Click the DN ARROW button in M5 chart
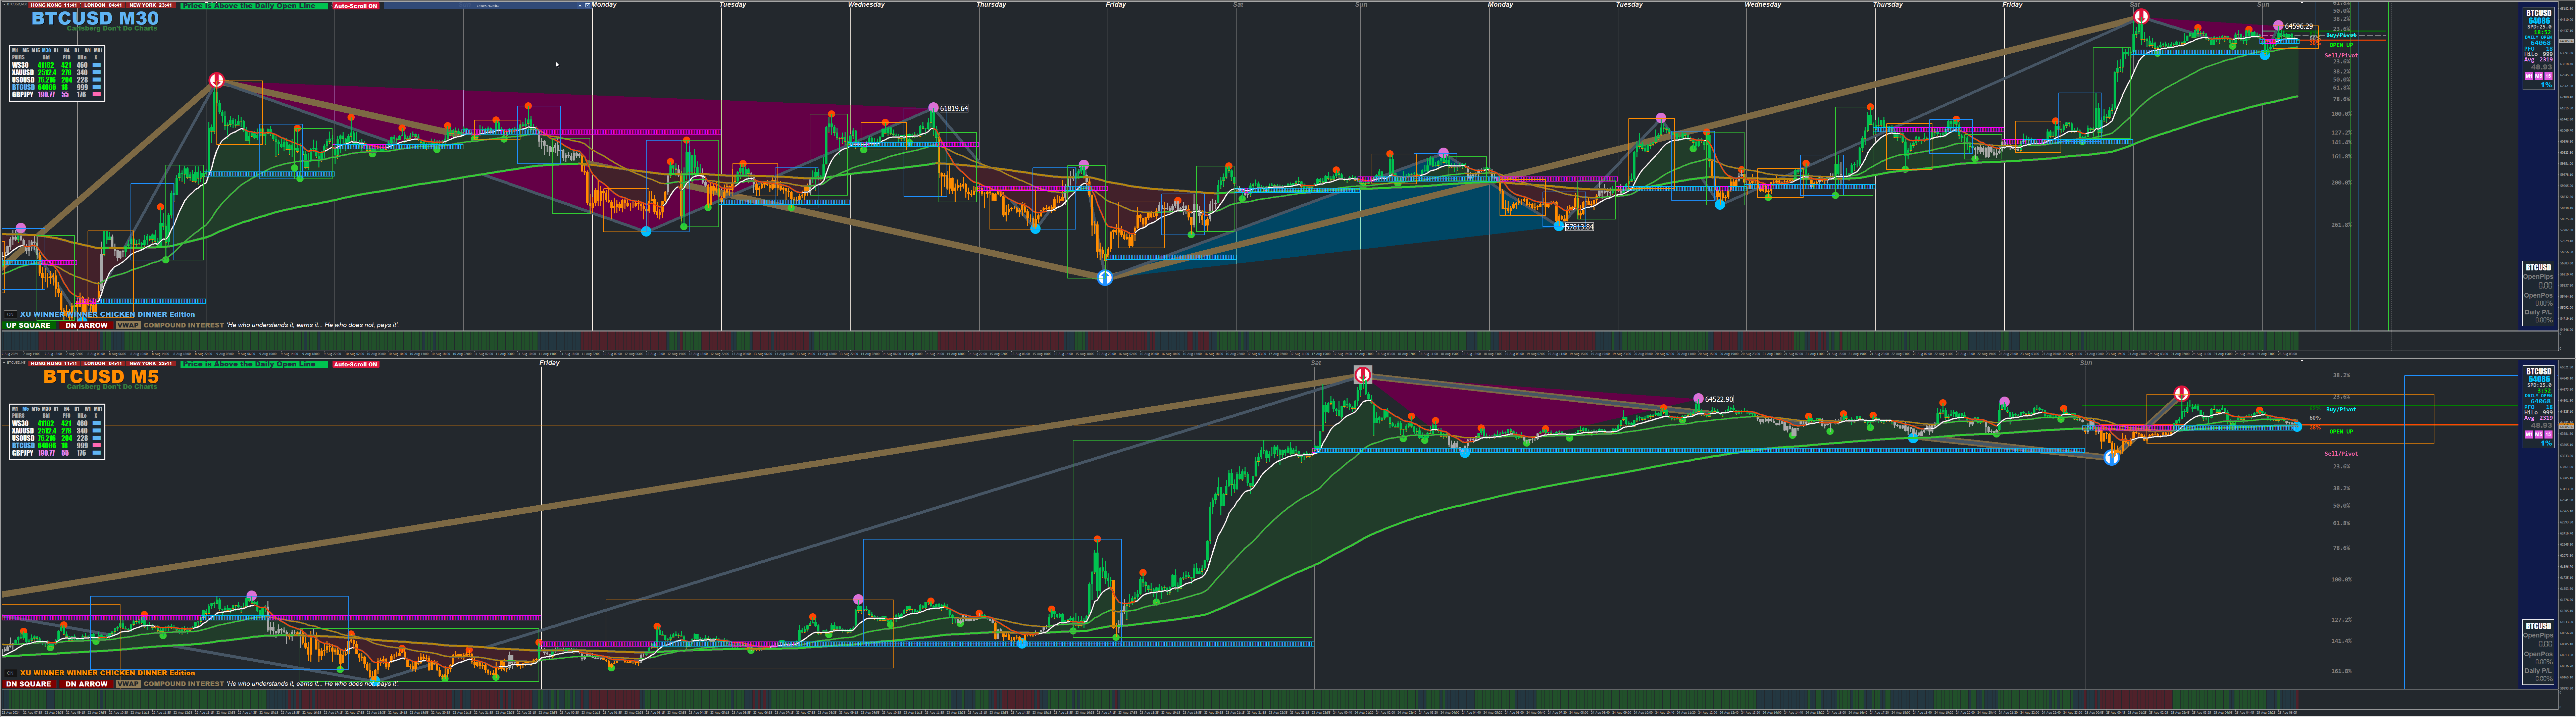The image size is (2576, 717). tap(86, 684)
